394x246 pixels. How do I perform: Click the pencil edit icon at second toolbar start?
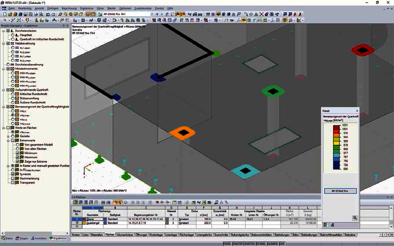coord(5,20)
